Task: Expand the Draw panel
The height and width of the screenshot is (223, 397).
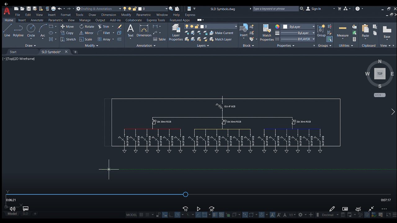Action: [x=30, y=46]
